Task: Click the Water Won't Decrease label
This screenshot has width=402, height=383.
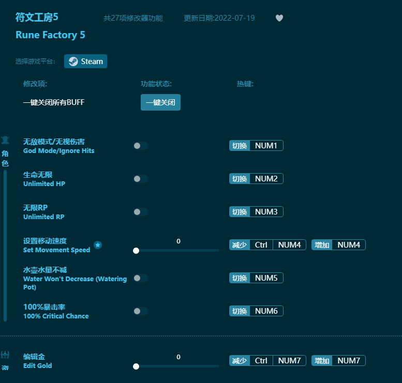Action: 75,283
